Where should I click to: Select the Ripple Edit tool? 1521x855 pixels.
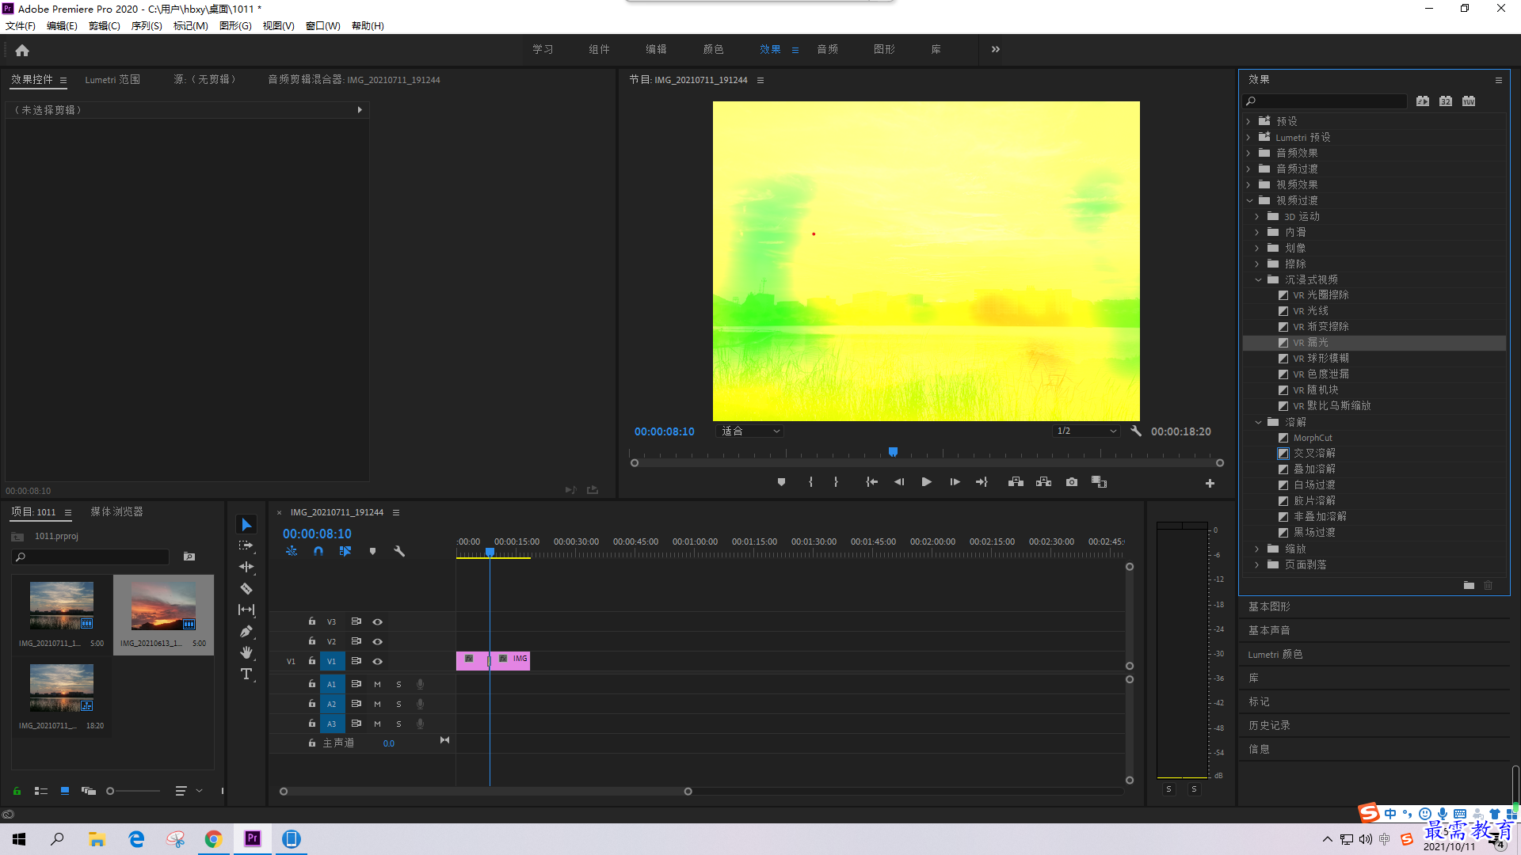tap(246, 567)
